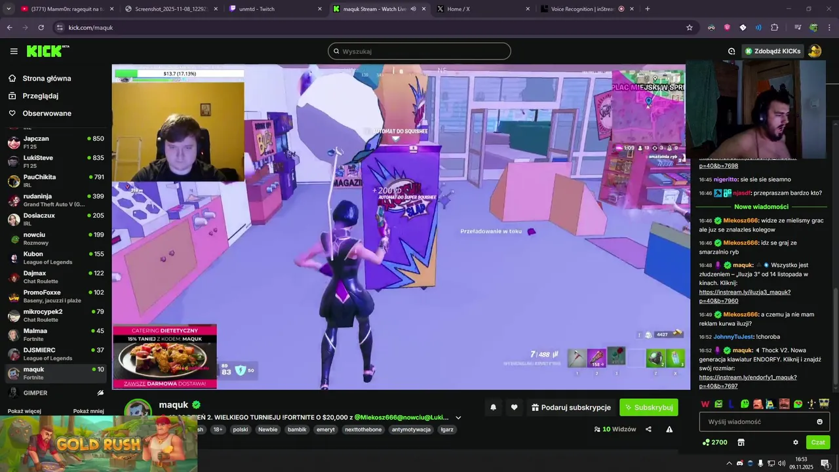Reload the page
Viewport: 839px width, 472px height.
point(41,28)
